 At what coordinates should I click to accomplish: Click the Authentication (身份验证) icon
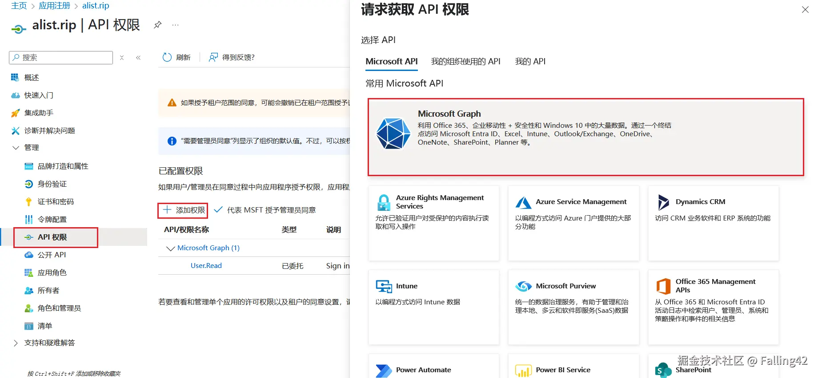pos(29,184)
